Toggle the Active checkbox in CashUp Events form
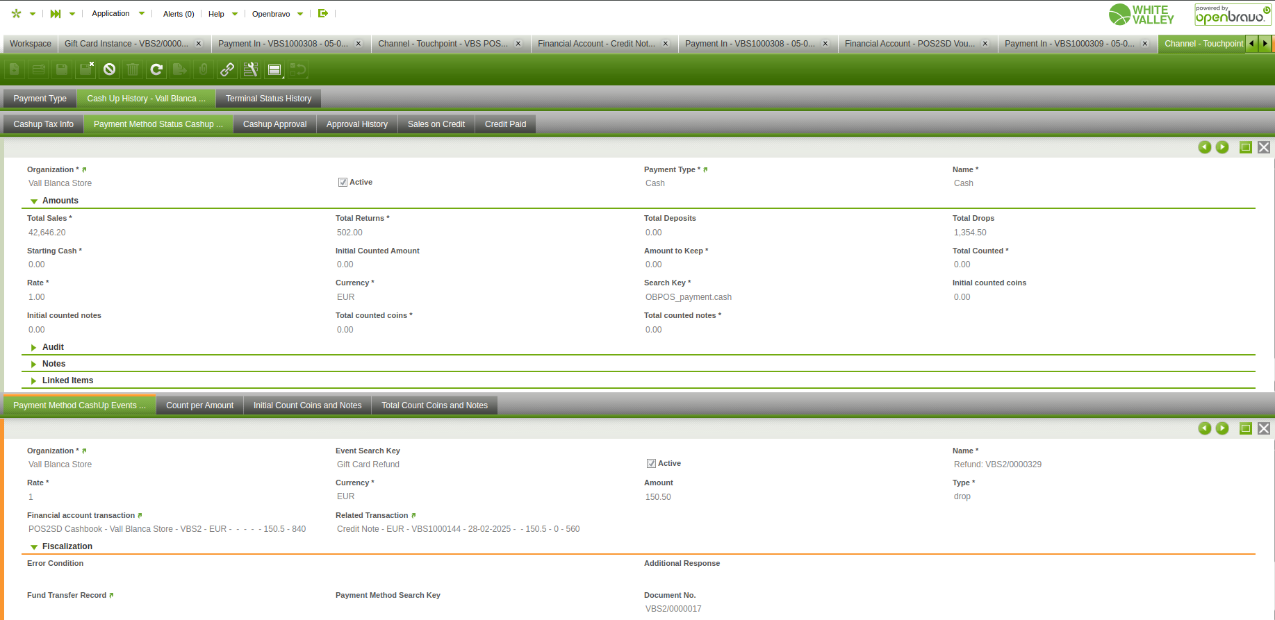This screenshot has height=620, width=1275. (651, 464)
